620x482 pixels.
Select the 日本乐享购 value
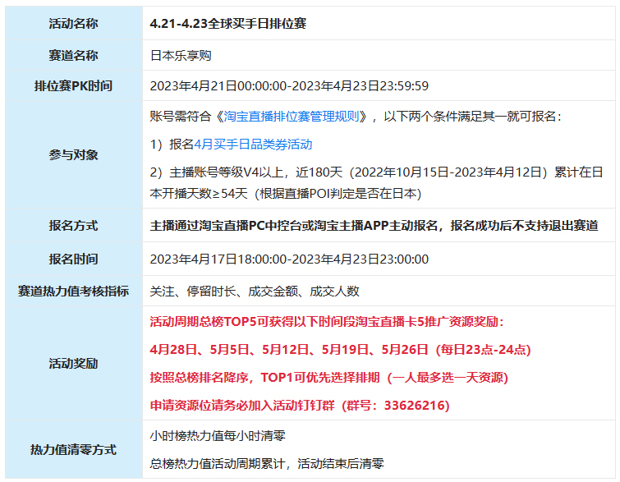click(181, 55)
